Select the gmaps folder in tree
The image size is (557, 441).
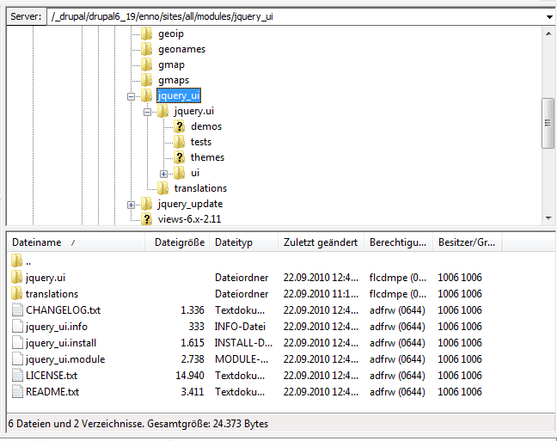click(173, 80)
